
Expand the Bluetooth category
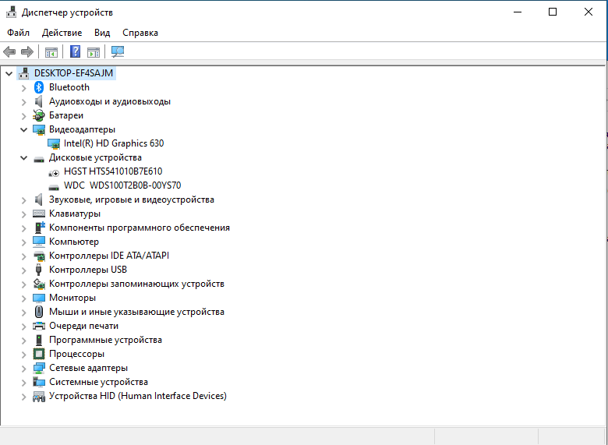tap(23, 88)
